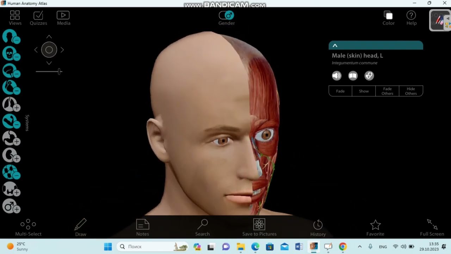Collapse the structure info panel
Viewport: 451px width, 254px height.
point(335,46)
